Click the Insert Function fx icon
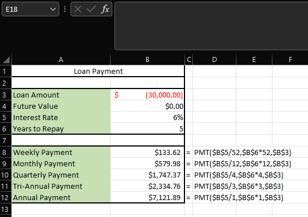Viewport: 308px width, 217px height. [105, 9]
